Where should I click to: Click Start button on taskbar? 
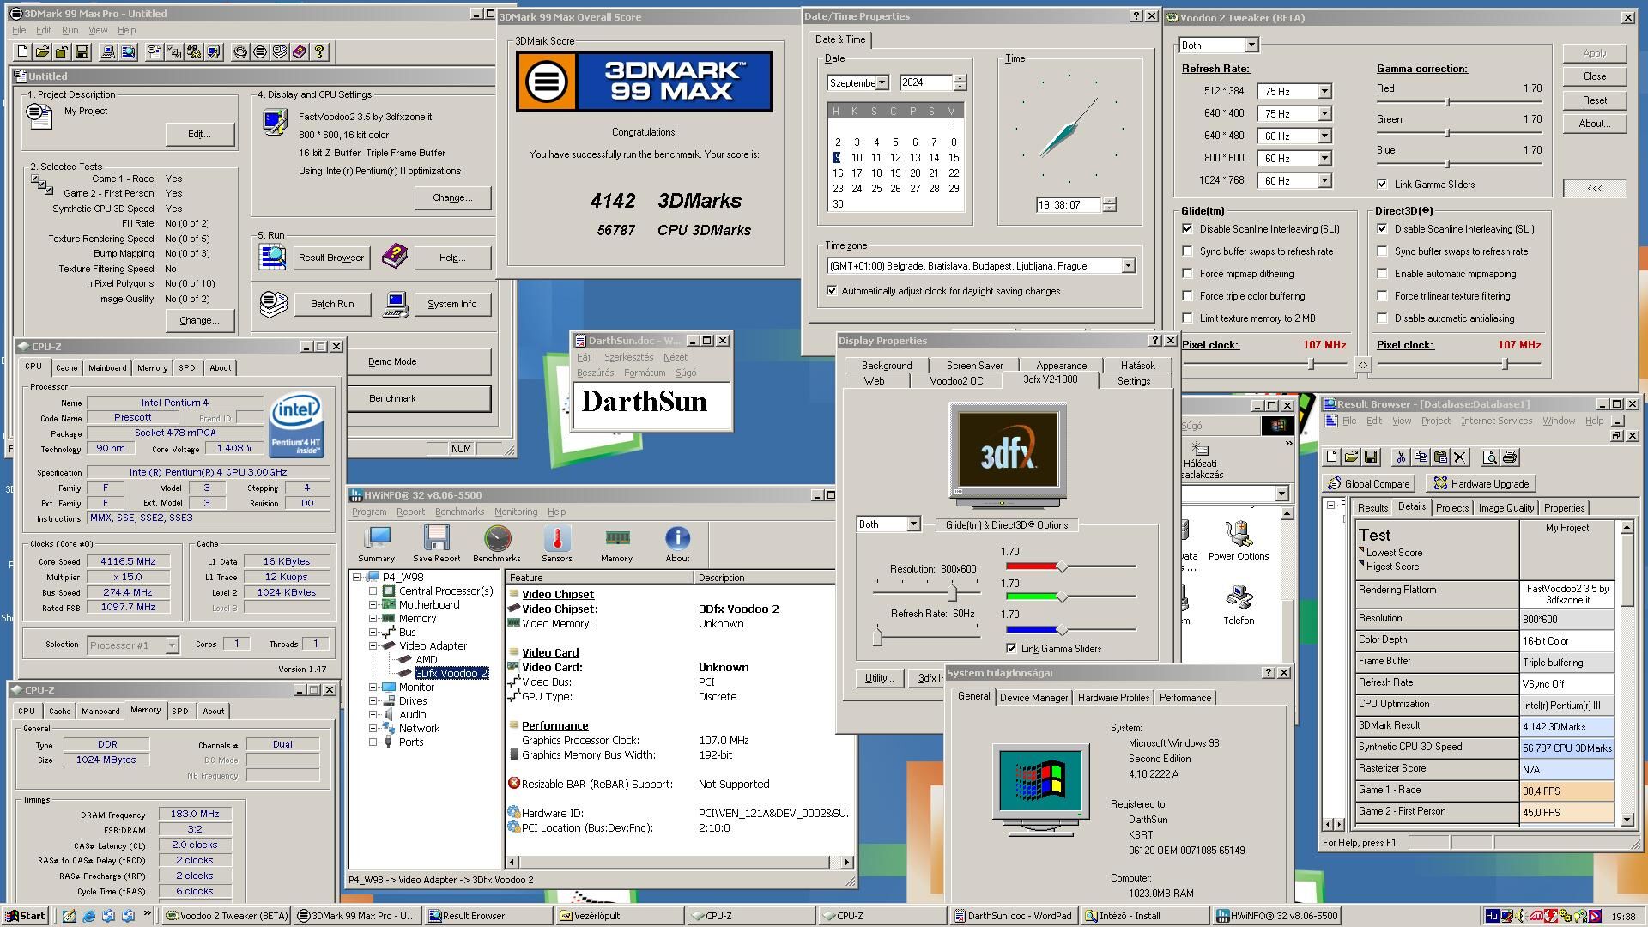click(26, 916)
